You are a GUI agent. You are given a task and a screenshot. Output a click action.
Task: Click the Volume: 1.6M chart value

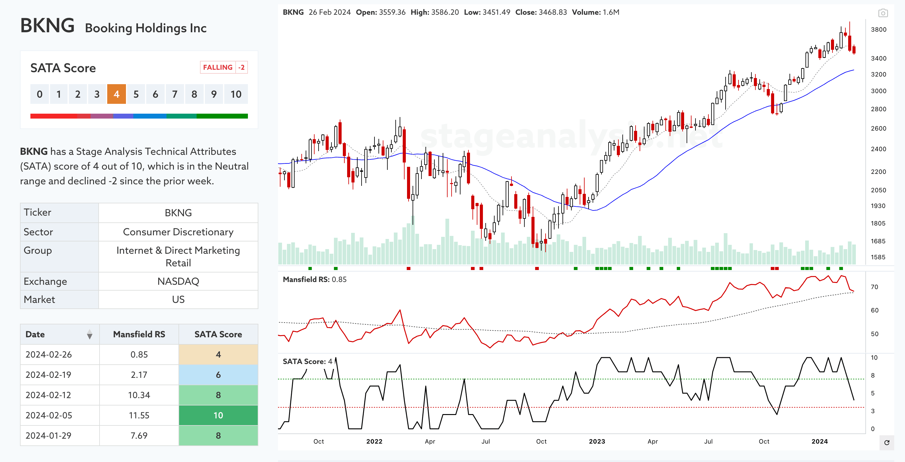coord(595,12)
